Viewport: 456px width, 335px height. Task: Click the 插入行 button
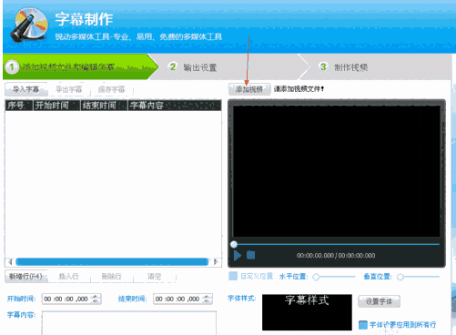[x=69, y=277]
